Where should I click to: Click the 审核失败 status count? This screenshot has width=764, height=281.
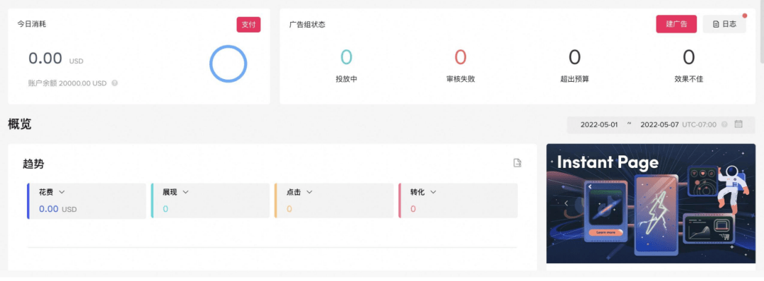click(461, 57)
